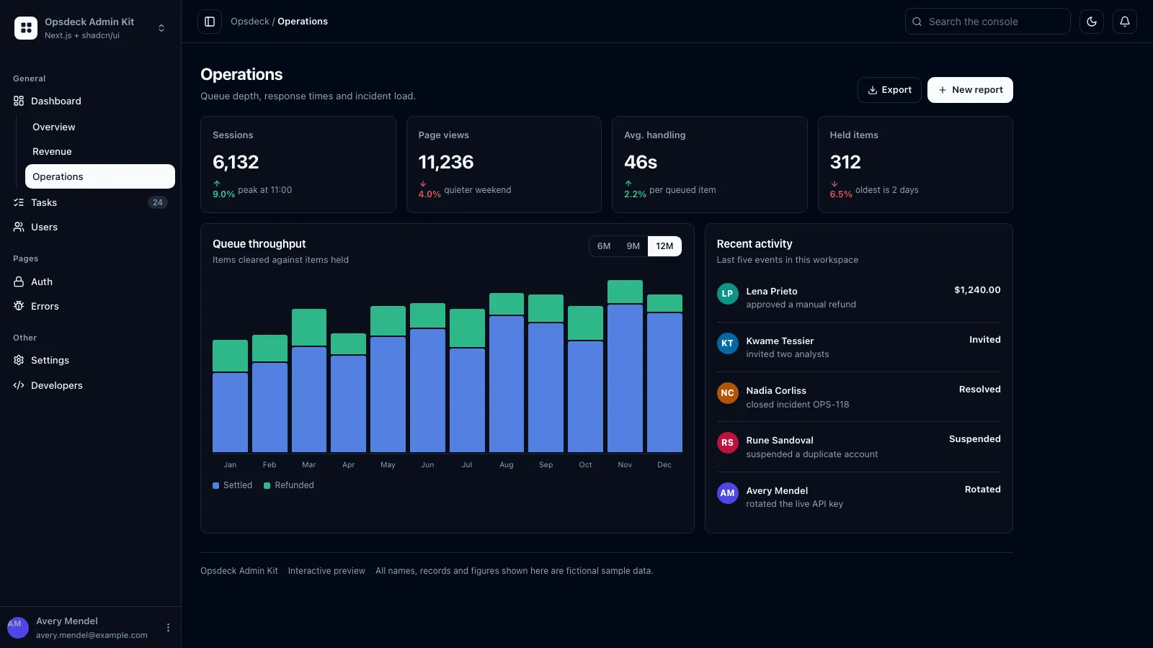Open the Avery Mendel user options menu

[168, 628]
